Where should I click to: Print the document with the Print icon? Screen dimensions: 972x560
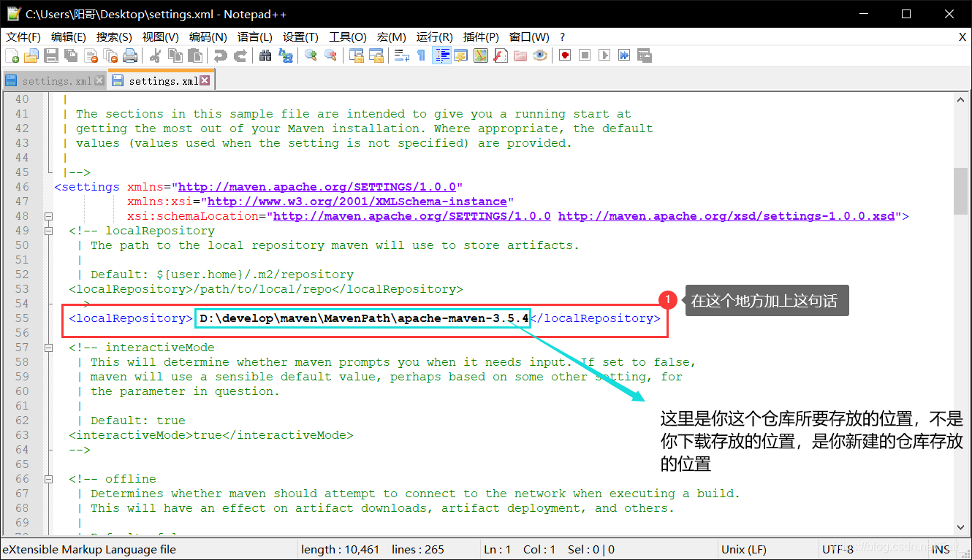pyautogui.click(x=130, y=55)
